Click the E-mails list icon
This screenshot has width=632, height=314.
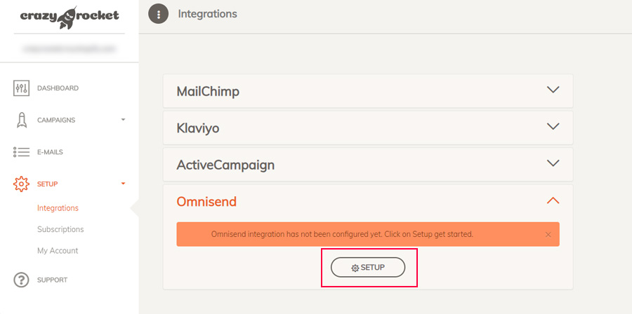[21, 152]
